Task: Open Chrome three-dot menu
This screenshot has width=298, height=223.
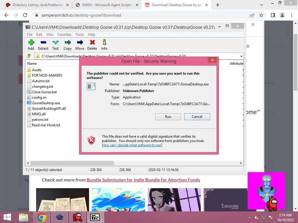Action: [292, 15]
